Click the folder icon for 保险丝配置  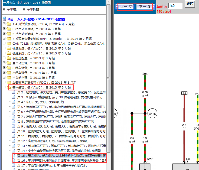click(x=9, y=58)
